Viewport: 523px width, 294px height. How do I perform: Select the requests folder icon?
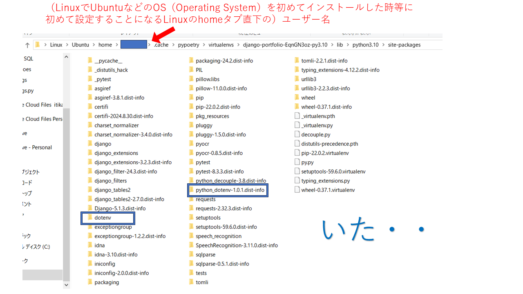coord(191,199)
